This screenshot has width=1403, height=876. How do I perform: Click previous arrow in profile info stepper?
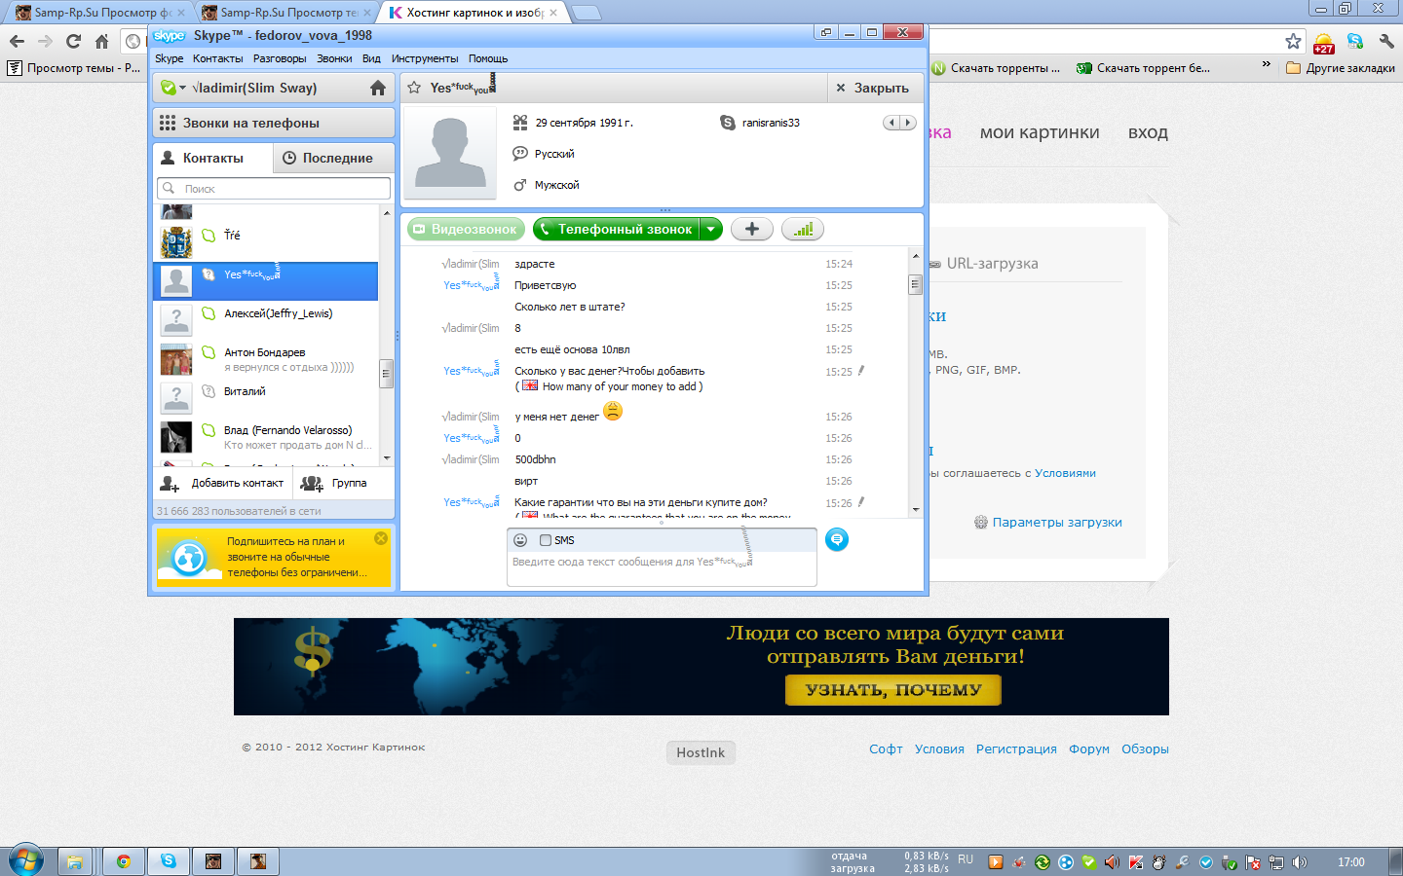[891, 123]
